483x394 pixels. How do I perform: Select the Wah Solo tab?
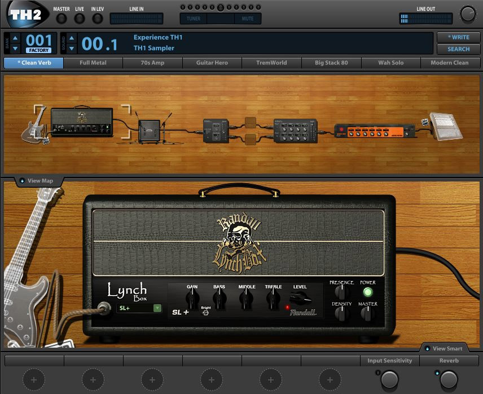coord(390,63)
